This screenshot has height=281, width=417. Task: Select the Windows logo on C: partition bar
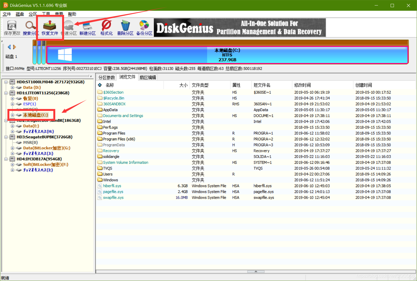(65, 54)
